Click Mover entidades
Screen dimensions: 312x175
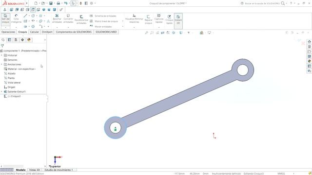pos(101,26)
